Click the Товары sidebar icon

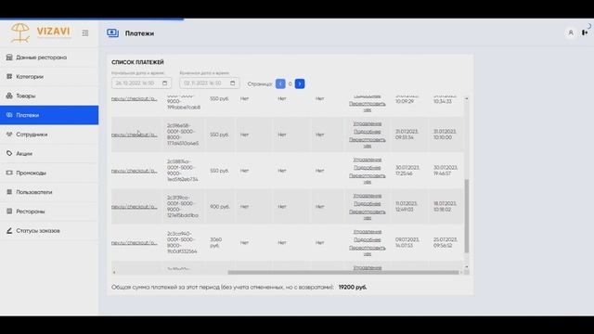coord(9,96)
